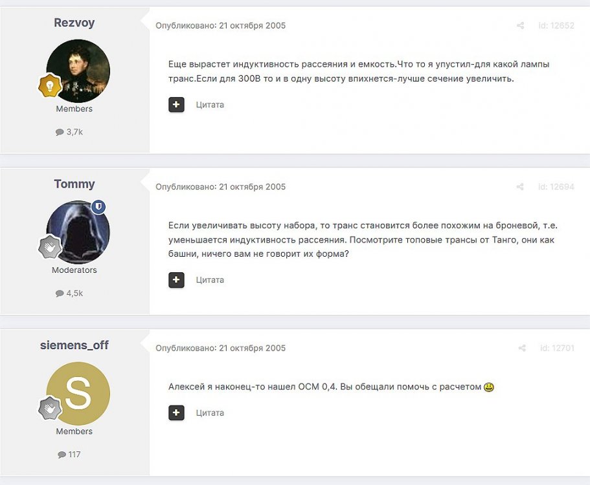Click the Цитата button under Tommy's post

pyautogui.click(x=210, y=279)
